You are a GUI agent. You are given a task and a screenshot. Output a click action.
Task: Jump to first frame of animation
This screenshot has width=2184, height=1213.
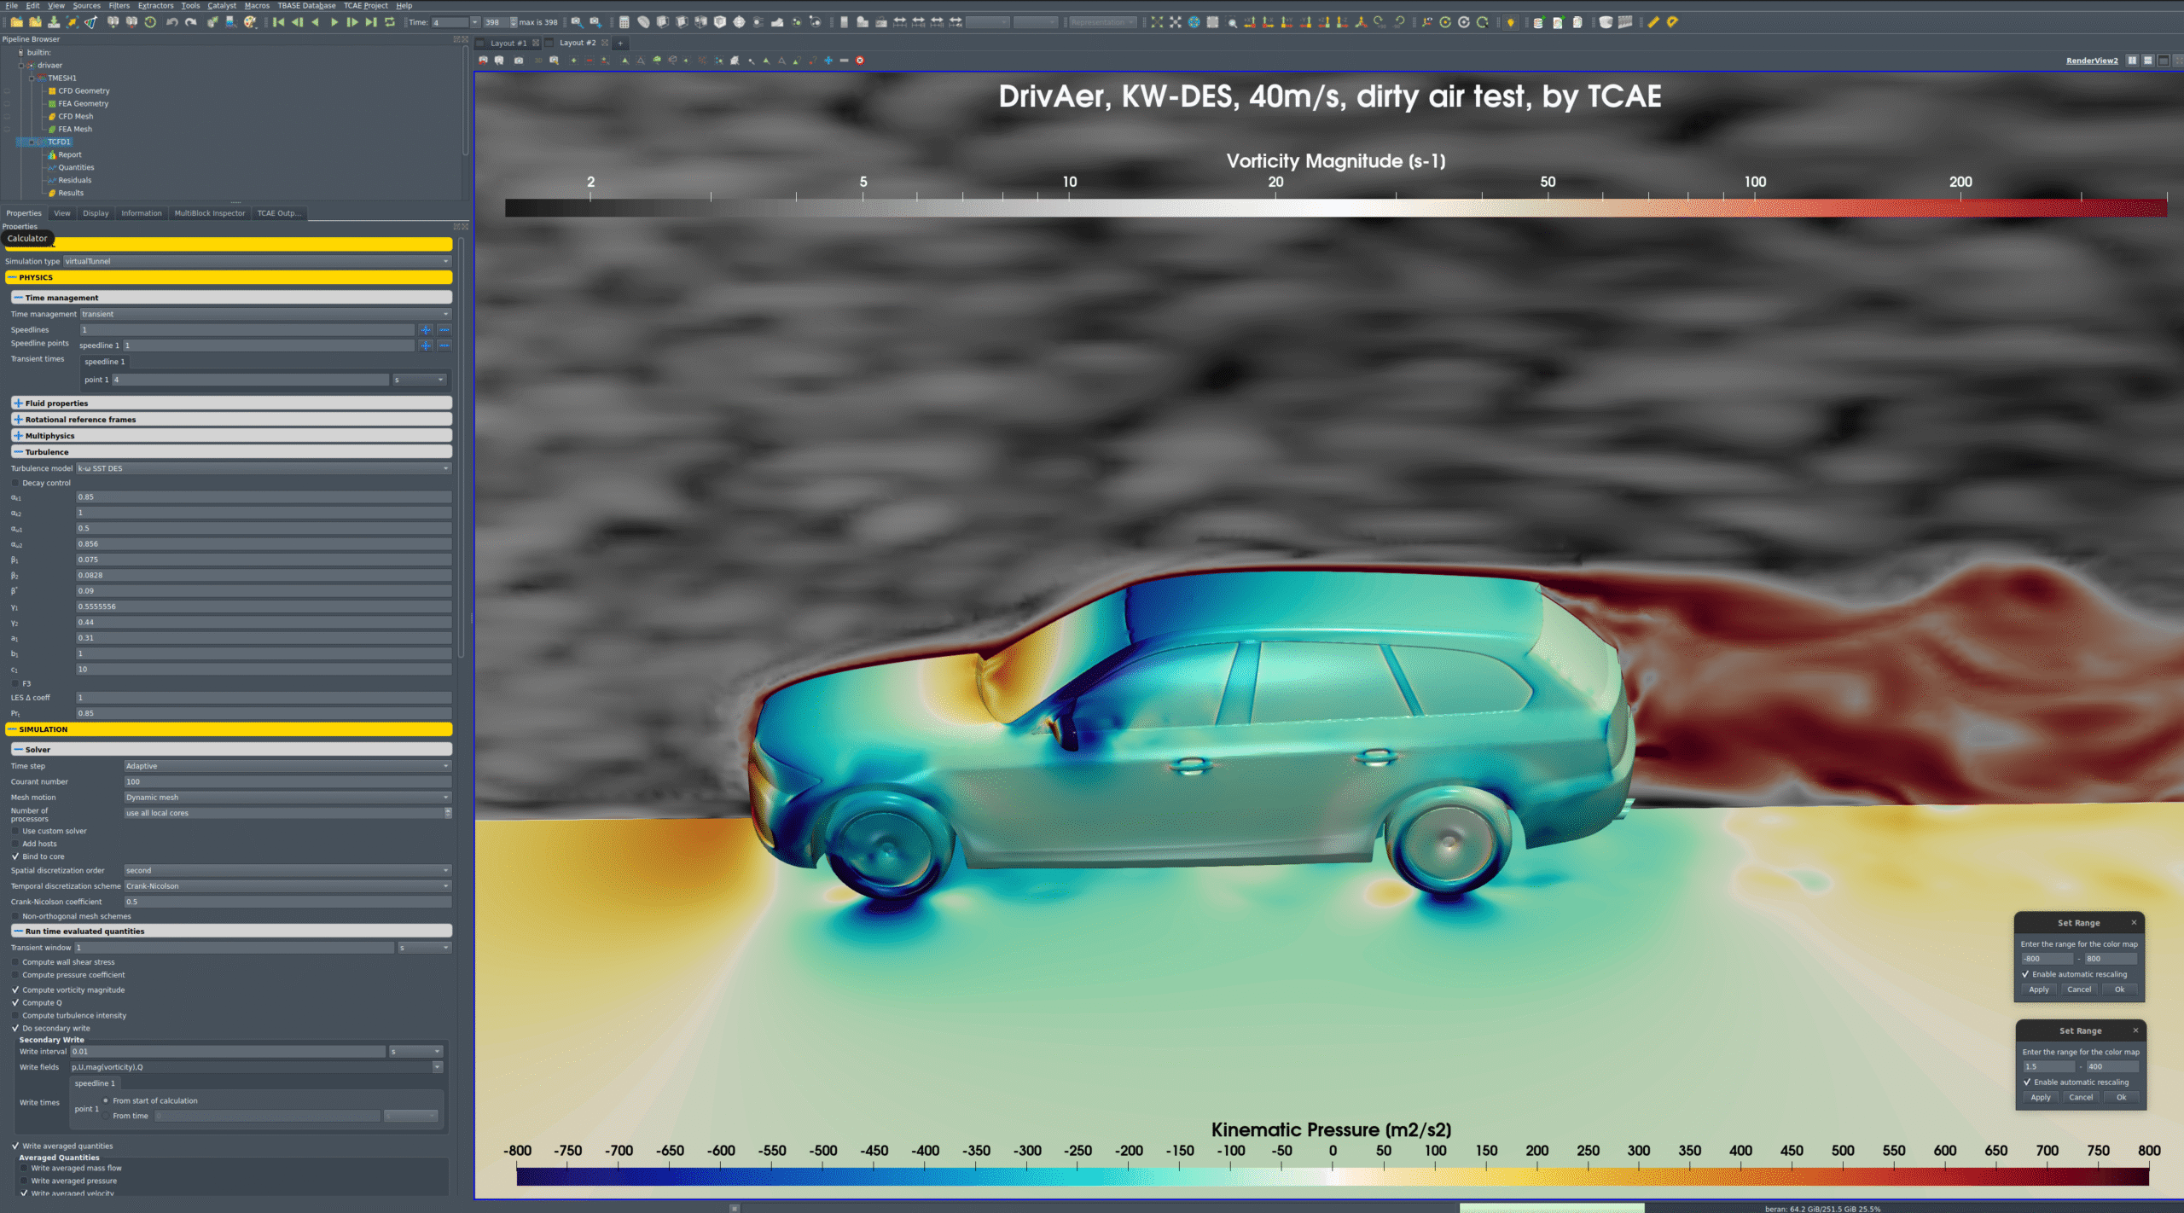[279, 22]
